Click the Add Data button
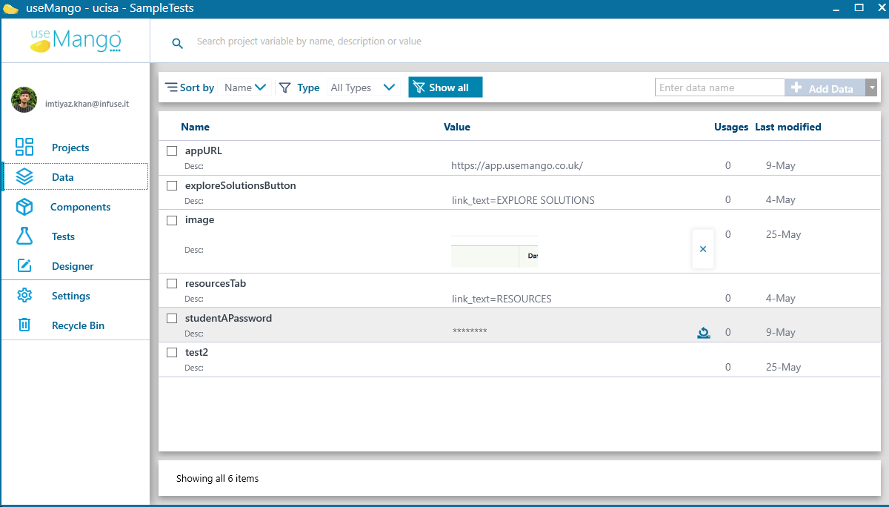Screen dimensions: 889x507 pyautogui.click(x=824, y=88)
